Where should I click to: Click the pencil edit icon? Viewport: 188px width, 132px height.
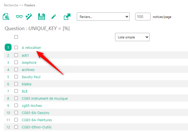point(54,17)
